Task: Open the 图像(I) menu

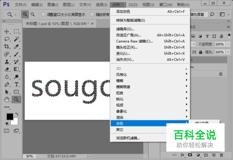Action: point(53,5)
